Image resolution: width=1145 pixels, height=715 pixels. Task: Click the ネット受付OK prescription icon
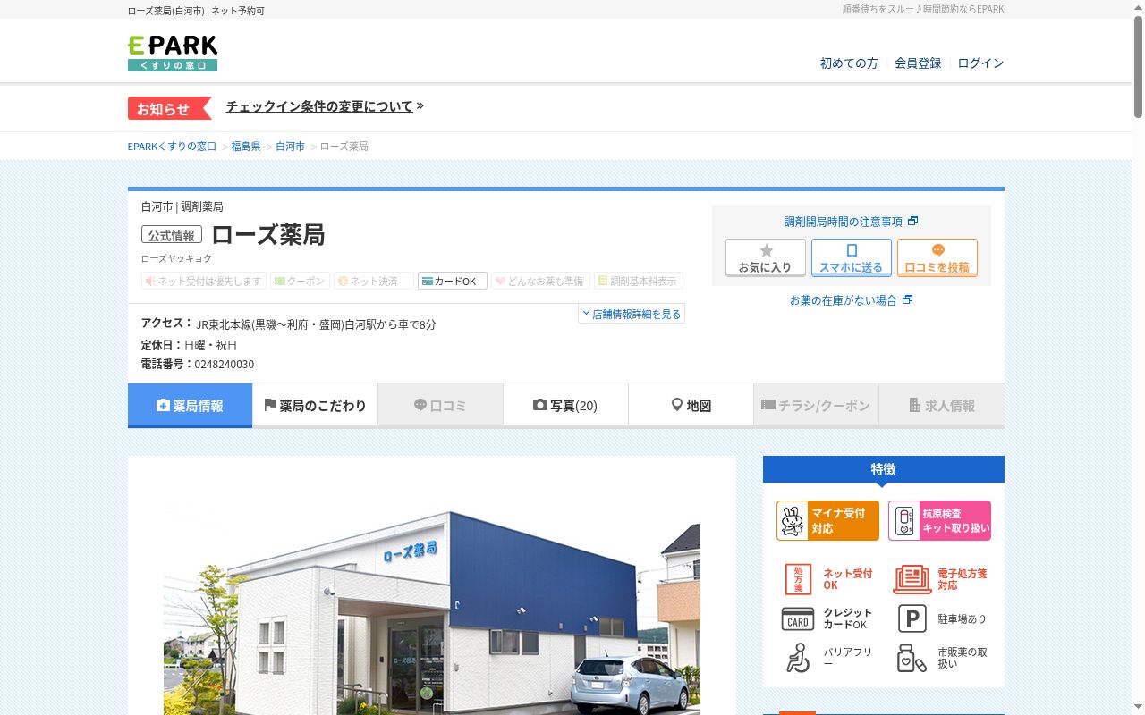[798, 579]
